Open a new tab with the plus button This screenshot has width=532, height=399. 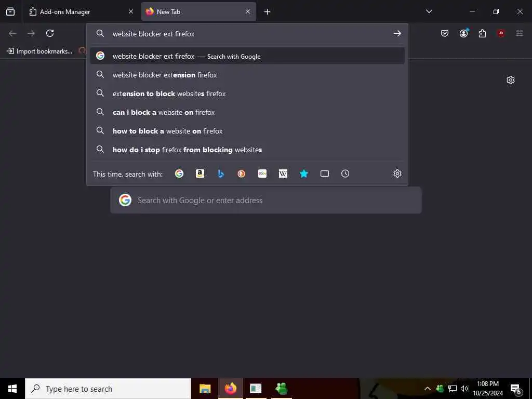click(x=268, y=12)
